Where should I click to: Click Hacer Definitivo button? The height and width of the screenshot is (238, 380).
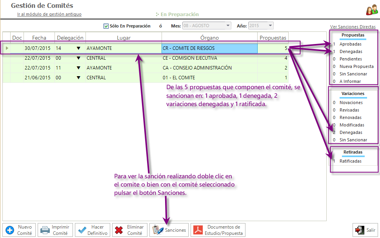(x=92, y=230)
